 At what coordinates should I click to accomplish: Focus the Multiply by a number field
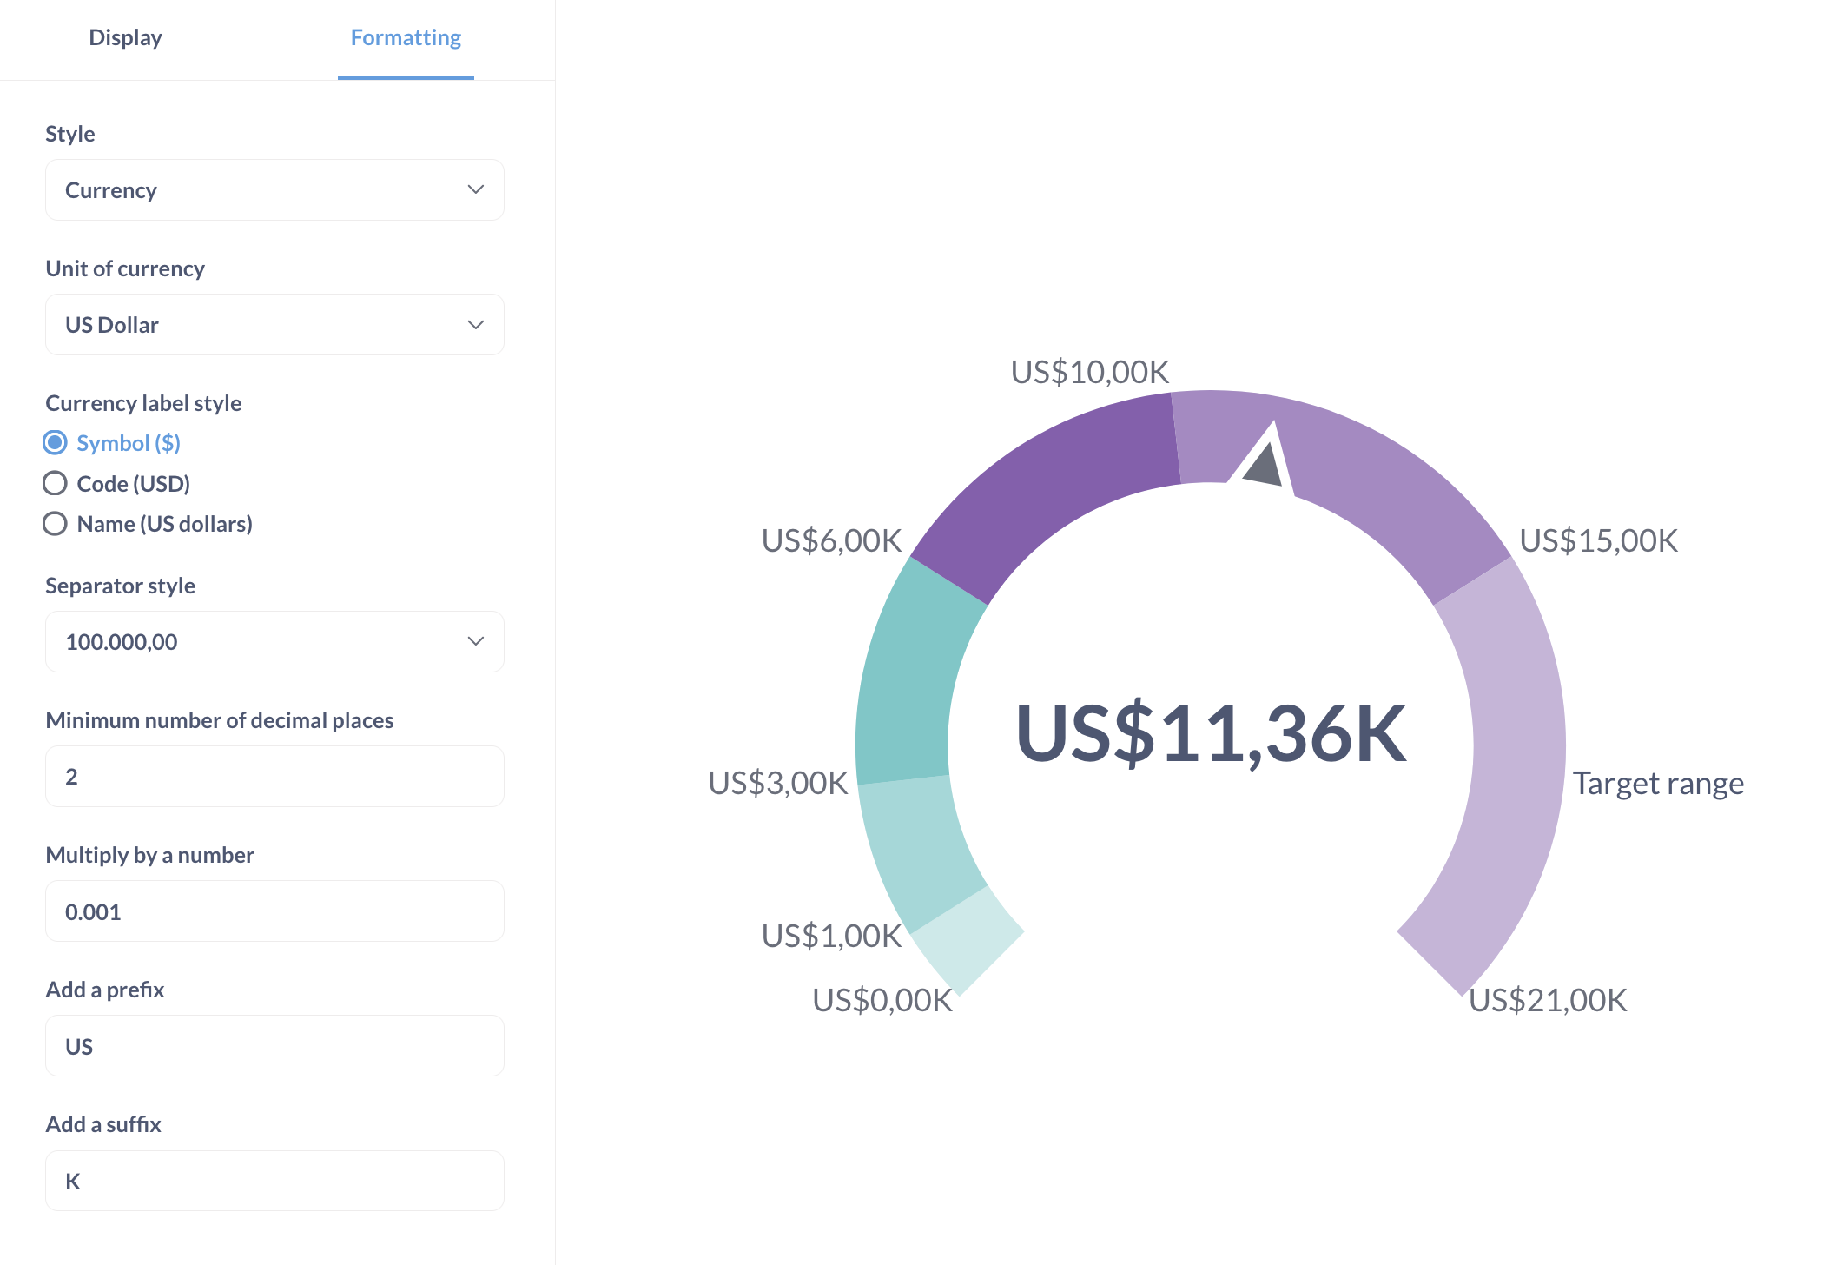[x=274, y=911]
